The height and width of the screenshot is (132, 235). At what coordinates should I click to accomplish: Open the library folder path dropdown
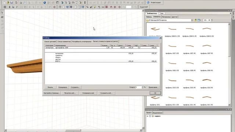[x=192, y=20]
